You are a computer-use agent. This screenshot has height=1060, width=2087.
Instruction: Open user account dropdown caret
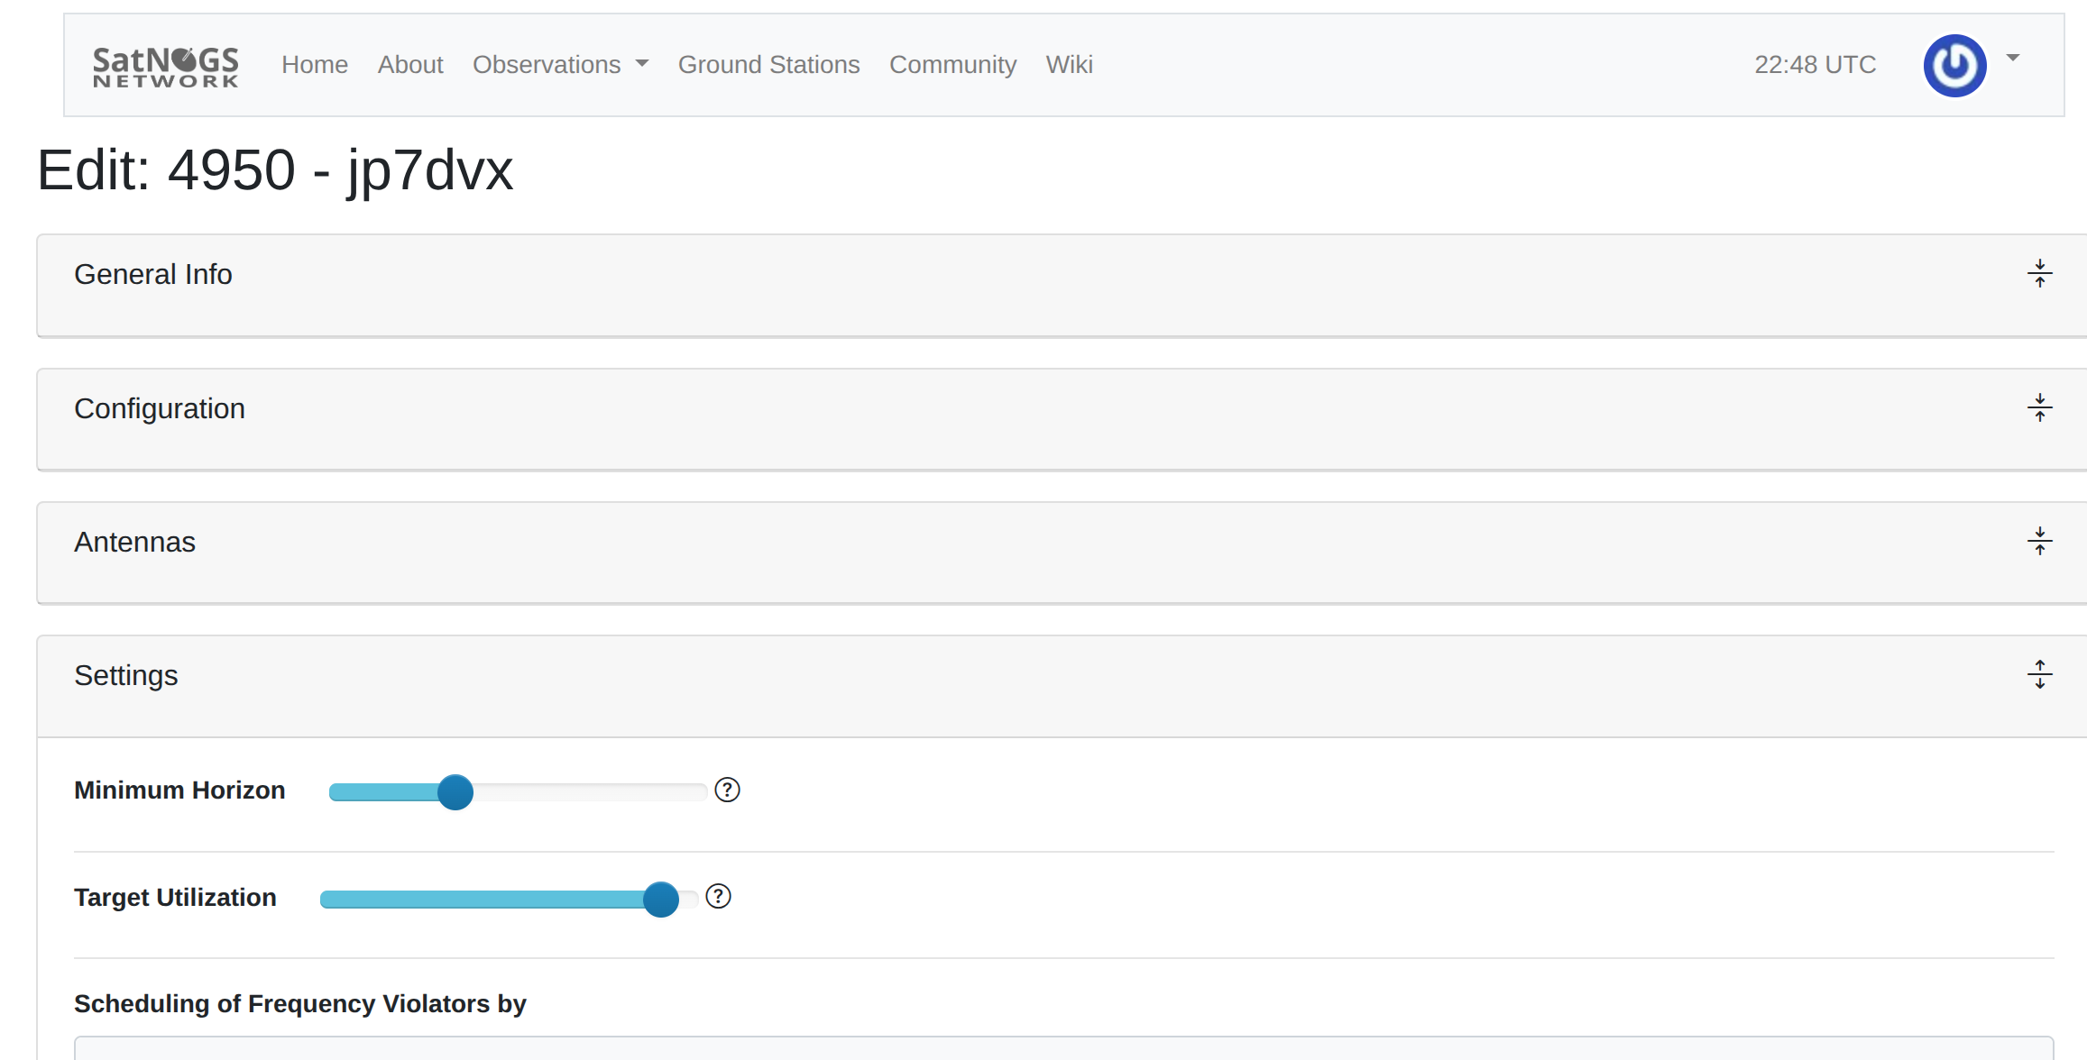point(2013,59)
